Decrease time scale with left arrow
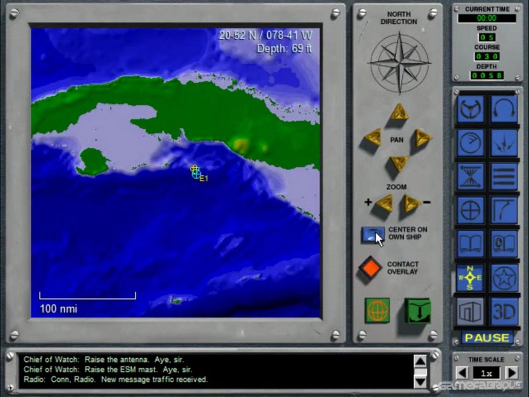 pyautogui.click(x=462, y=373)
